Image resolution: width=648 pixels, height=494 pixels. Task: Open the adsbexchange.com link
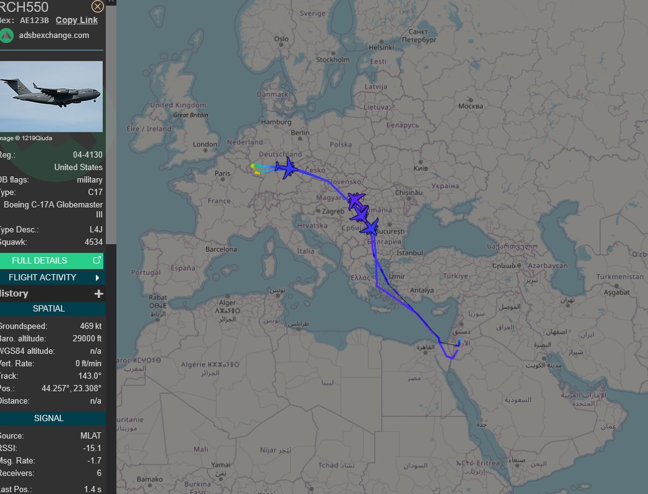[x=55, y=36]
